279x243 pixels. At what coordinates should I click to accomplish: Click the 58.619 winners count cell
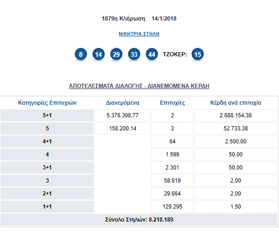[172, 181]
